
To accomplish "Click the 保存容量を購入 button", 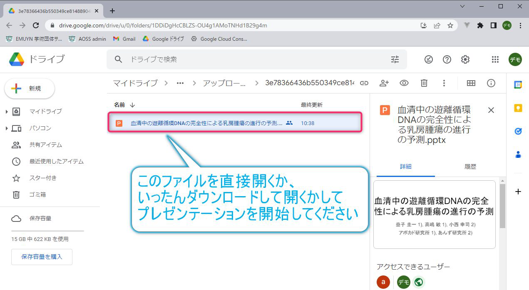I will click(42, 257).
